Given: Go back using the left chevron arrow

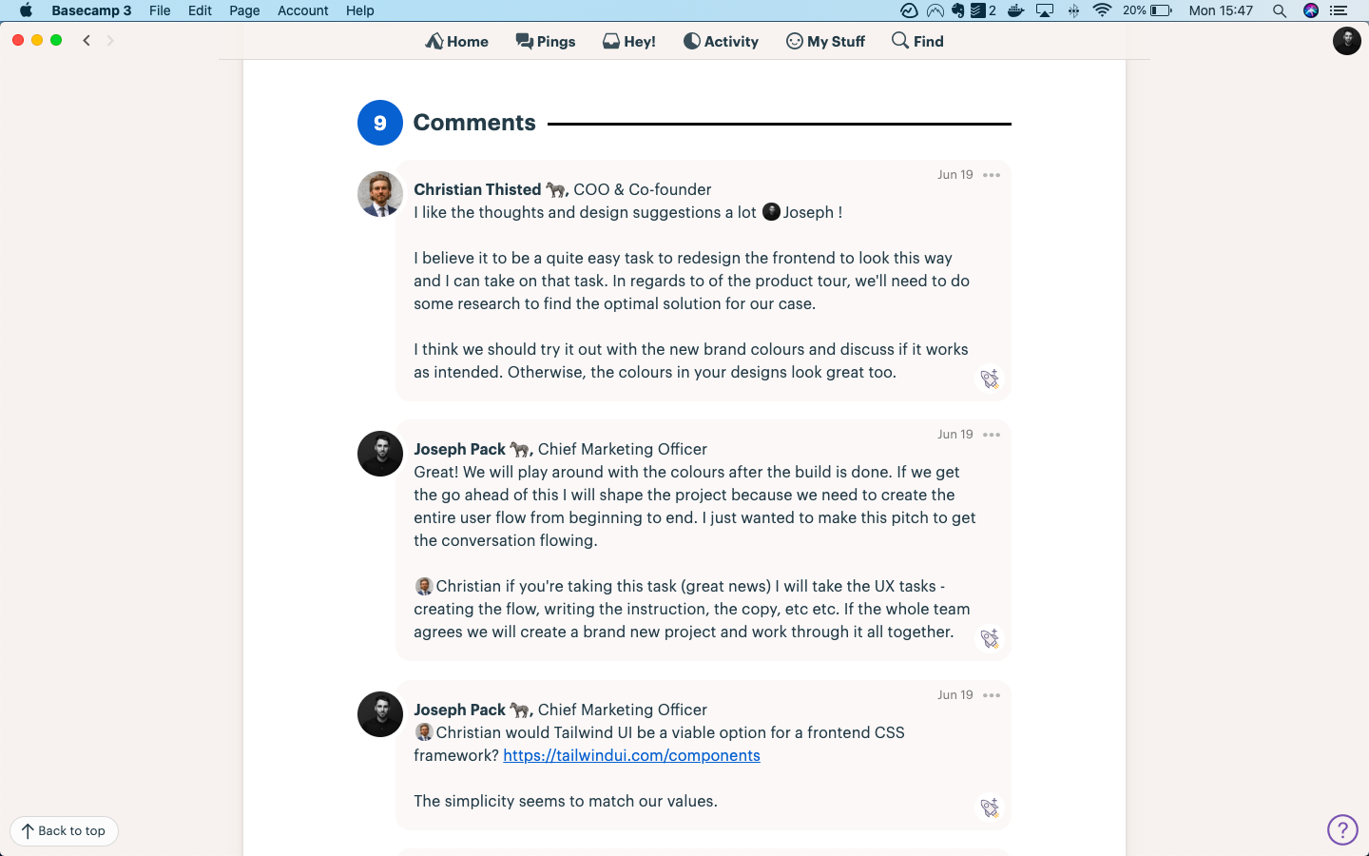Looking at the screenshot, I should click(x=87, y=40).
